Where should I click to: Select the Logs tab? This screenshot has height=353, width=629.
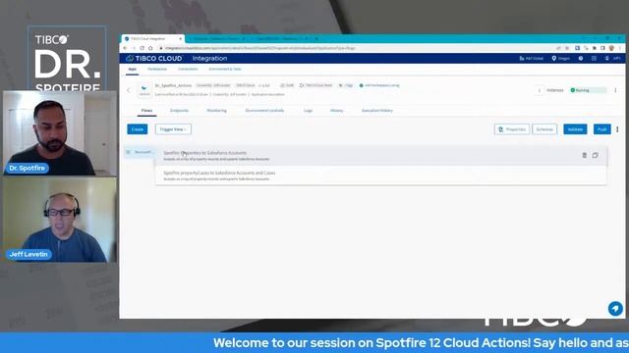308,111
